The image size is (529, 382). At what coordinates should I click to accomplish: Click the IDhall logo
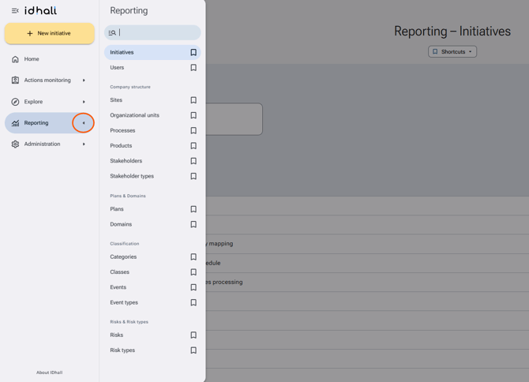(x=40, y=10)
